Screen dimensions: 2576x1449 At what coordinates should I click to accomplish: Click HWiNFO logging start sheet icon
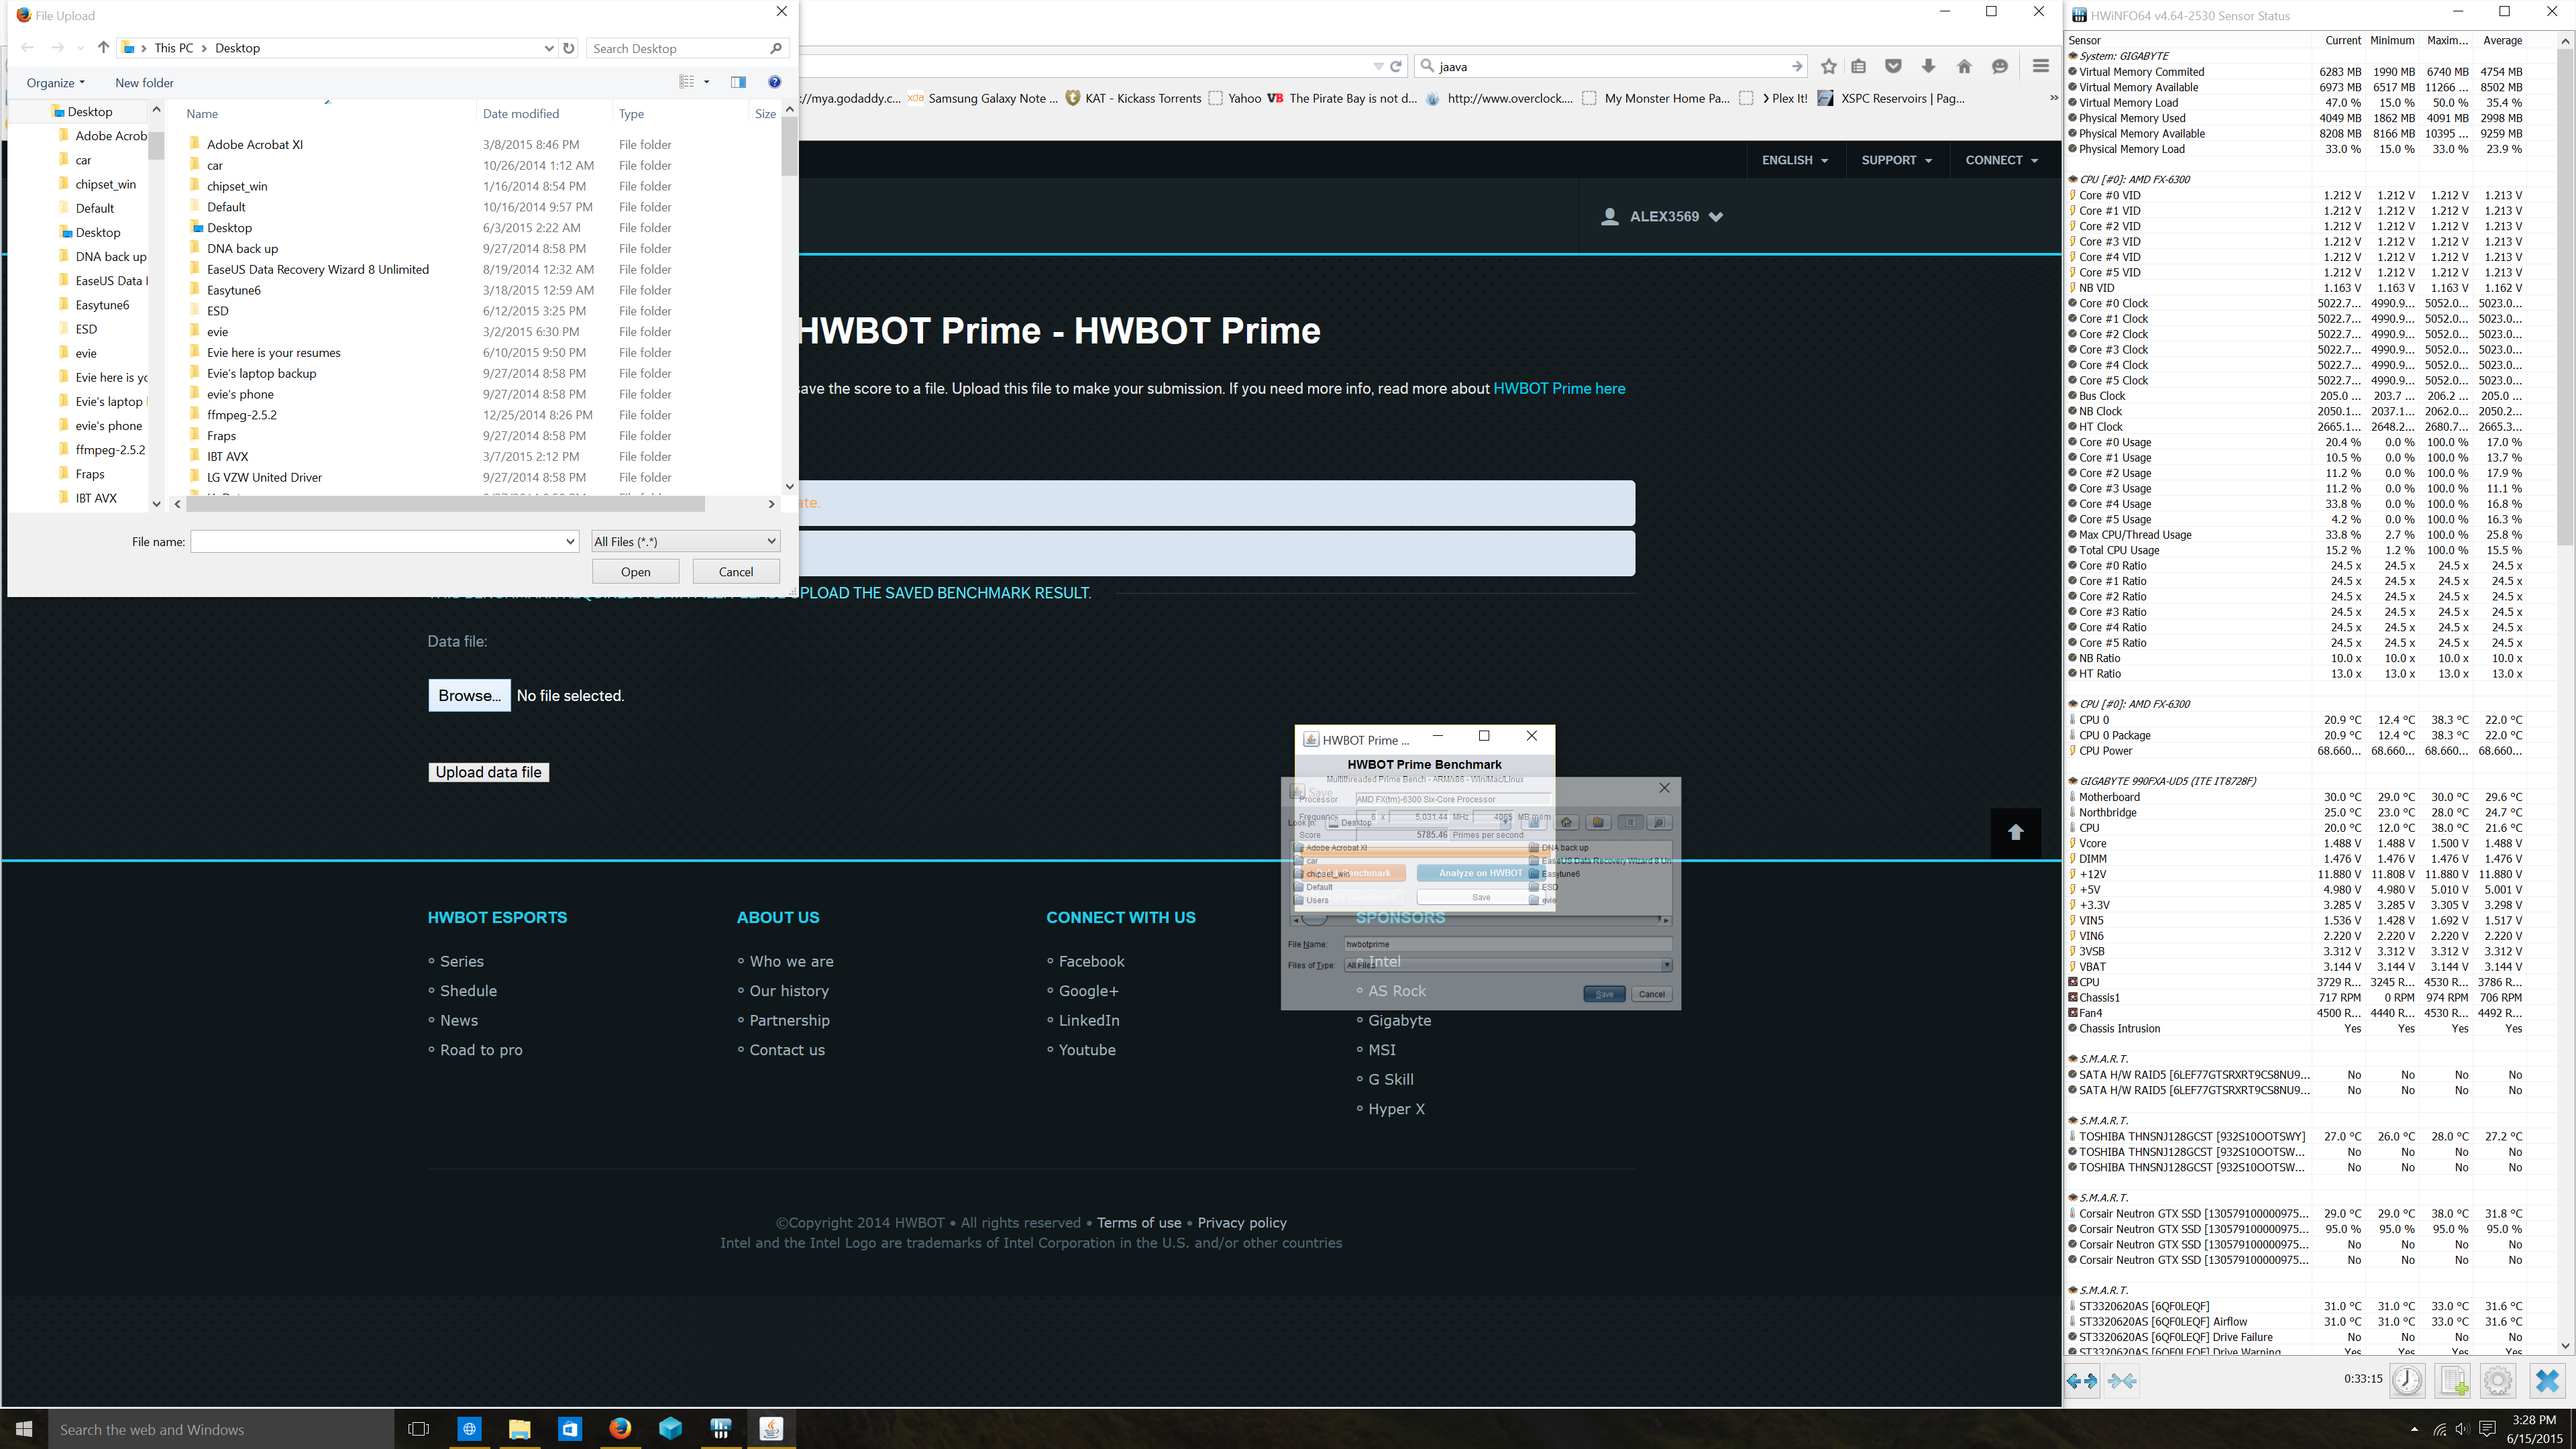[x=2453, y=1380]
